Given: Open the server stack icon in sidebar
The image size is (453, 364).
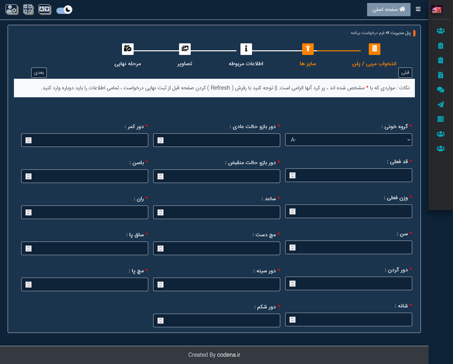Looking at the screenshot, I should [x=440, y=119].
